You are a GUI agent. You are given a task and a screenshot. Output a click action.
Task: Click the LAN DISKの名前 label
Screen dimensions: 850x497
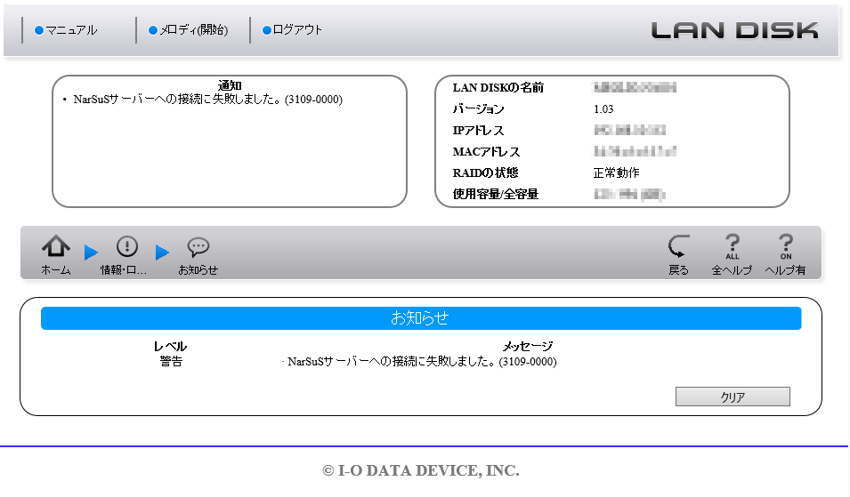[x=498, y=88]
